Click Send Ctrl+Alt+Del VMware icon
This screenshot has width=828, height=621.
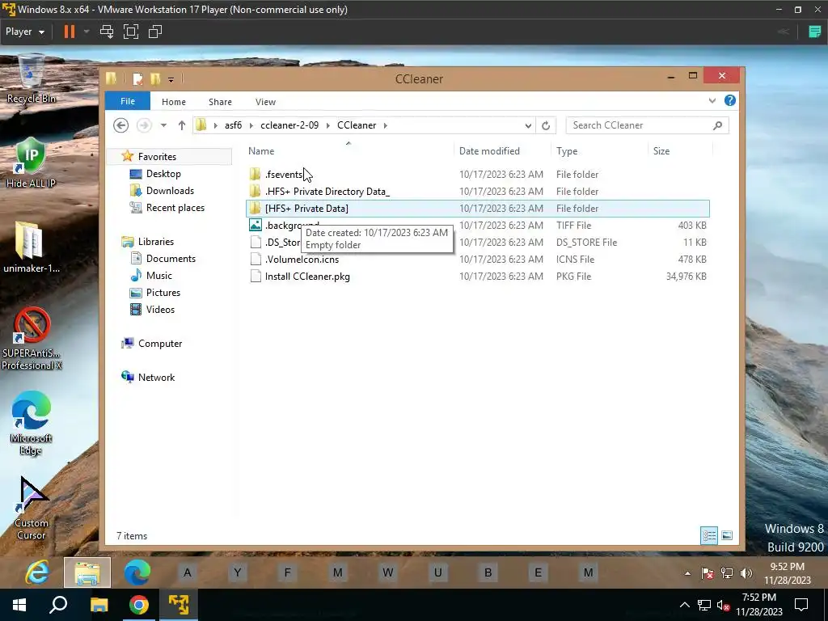pos(107,32)
